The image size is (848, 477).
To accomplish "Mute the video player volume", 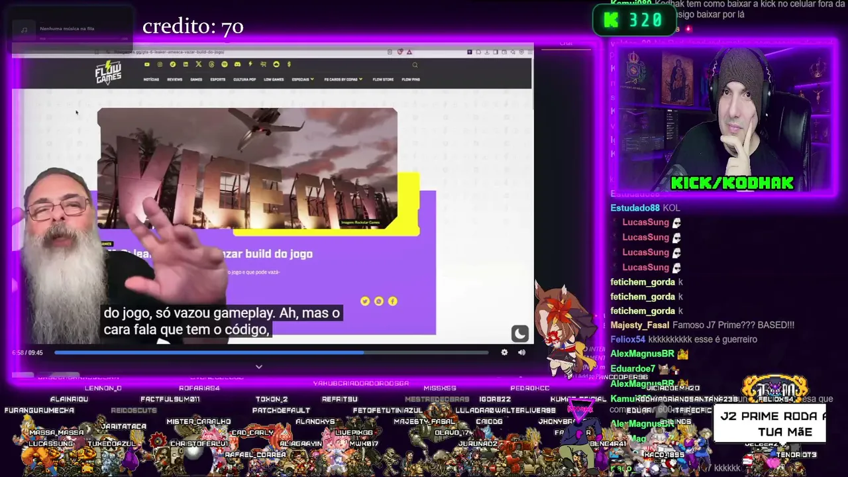I will pos(521,352).
